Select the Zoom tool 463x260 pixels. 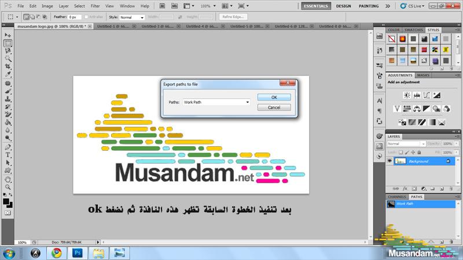click(8, 187)
